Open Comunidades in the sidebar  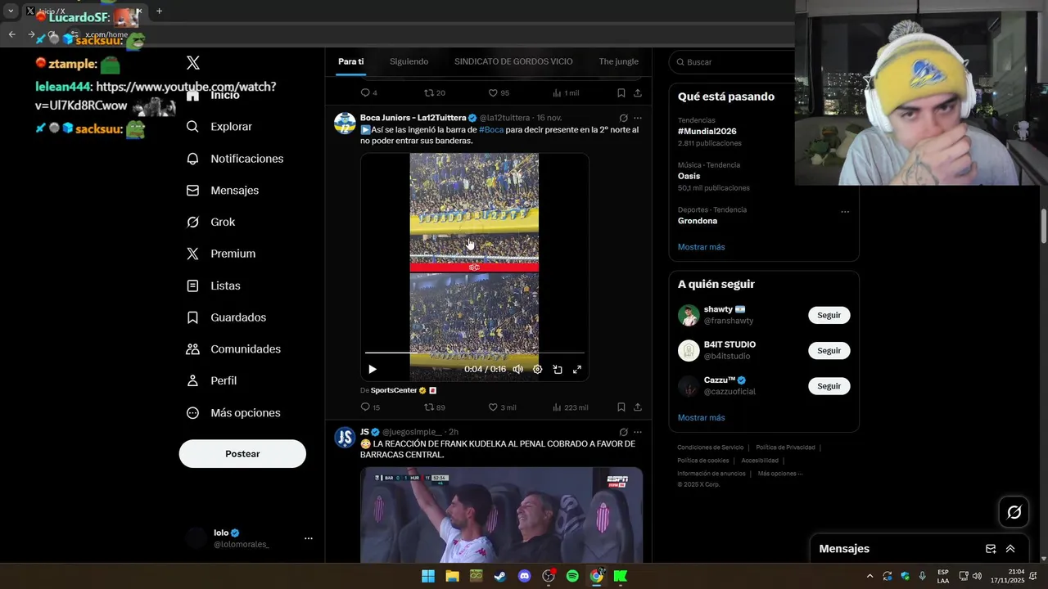pyautogui.click(x=233, y=349)
